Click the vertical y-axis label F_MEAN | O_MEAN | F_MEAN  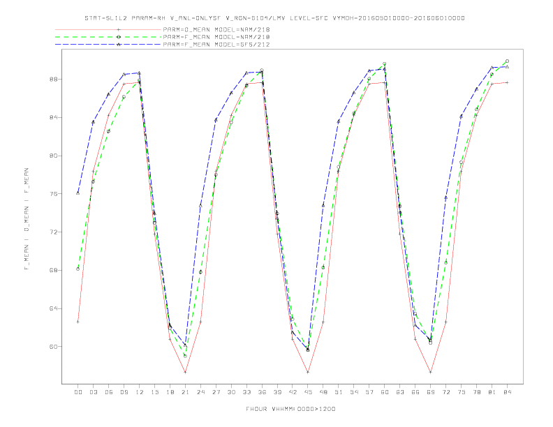27,219
